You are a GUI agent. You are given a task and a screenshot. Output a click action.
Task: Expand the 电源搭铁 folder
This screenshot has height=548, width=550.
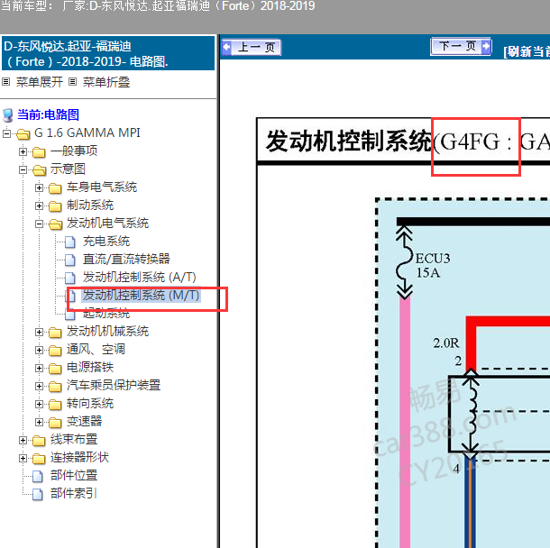[x=39, y=368]
